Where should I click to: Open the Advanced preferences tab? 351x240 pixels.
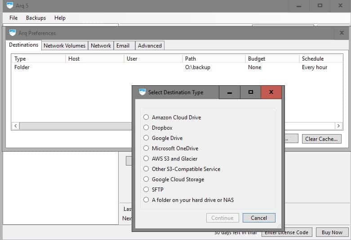click(x=150, y=46)
